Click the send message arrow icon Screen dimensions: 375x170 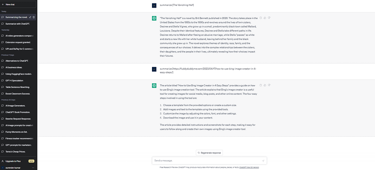[x=263, y=160]
